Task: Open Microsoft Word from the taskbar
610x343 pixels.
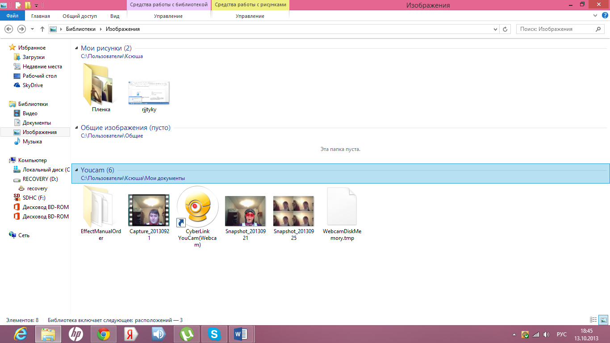Action: 242,334
